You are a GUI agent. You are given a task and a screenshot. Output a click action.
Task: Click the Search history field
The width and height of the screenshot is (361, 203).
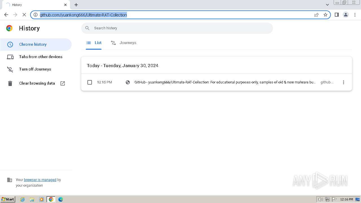177,28
